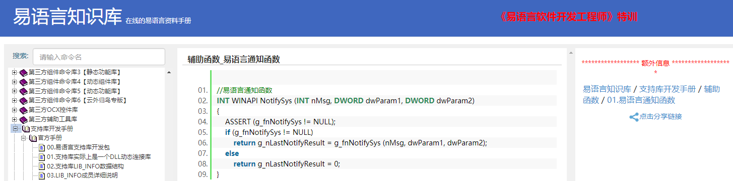
Task: Click the tree panel scrollbar up arrow
Action: coord(169,72)
